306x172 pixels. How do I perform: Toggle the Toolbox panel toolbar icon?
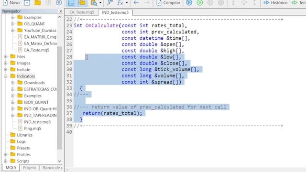pos(82,3)
